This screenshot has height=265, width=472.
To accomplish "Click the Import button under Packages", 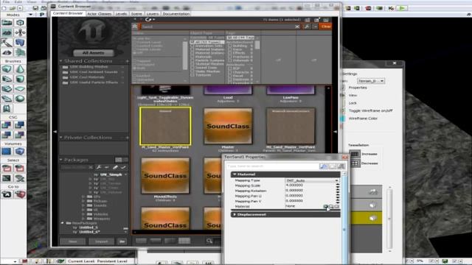I will 102,241.
